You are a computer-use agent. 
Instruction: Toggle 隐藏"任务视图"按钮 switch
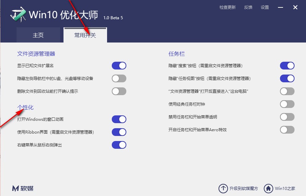coord(287,79)
